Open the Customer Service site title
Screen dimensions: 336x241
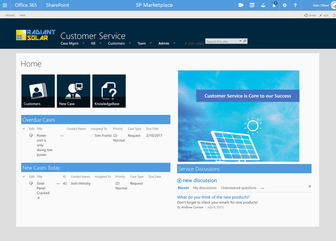point(93,36)
